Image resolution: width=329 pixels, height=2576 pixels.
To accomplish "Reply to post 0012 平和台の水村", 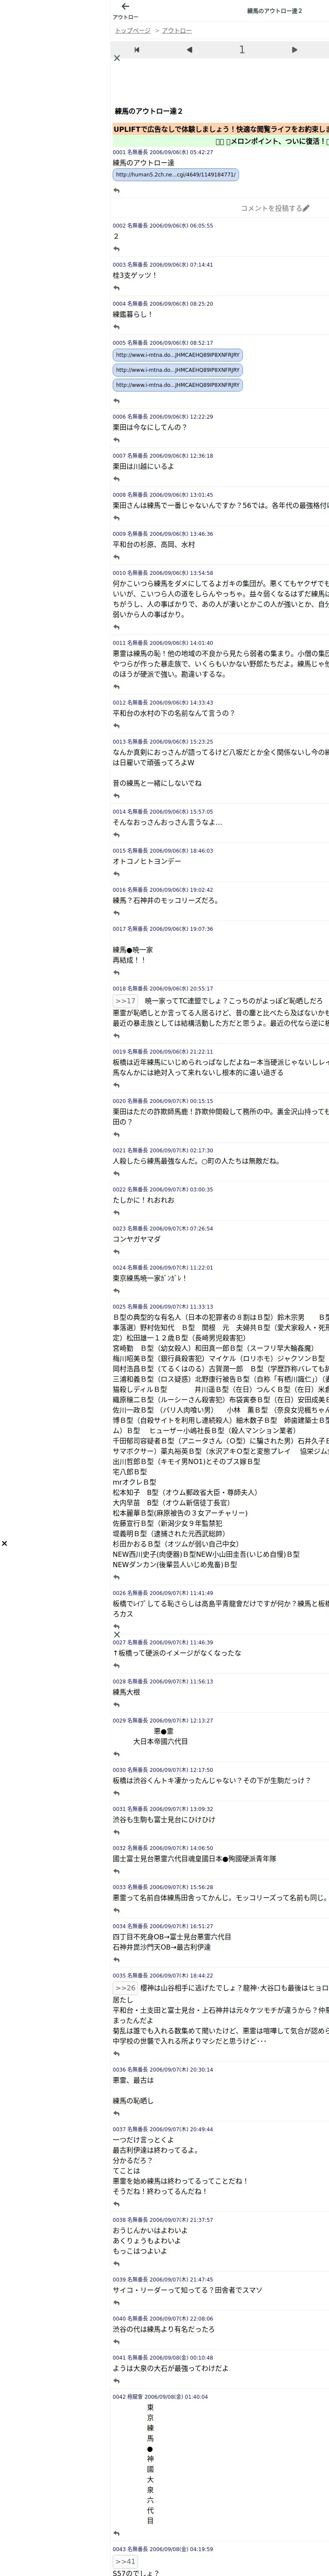I will tap(117, 726).
